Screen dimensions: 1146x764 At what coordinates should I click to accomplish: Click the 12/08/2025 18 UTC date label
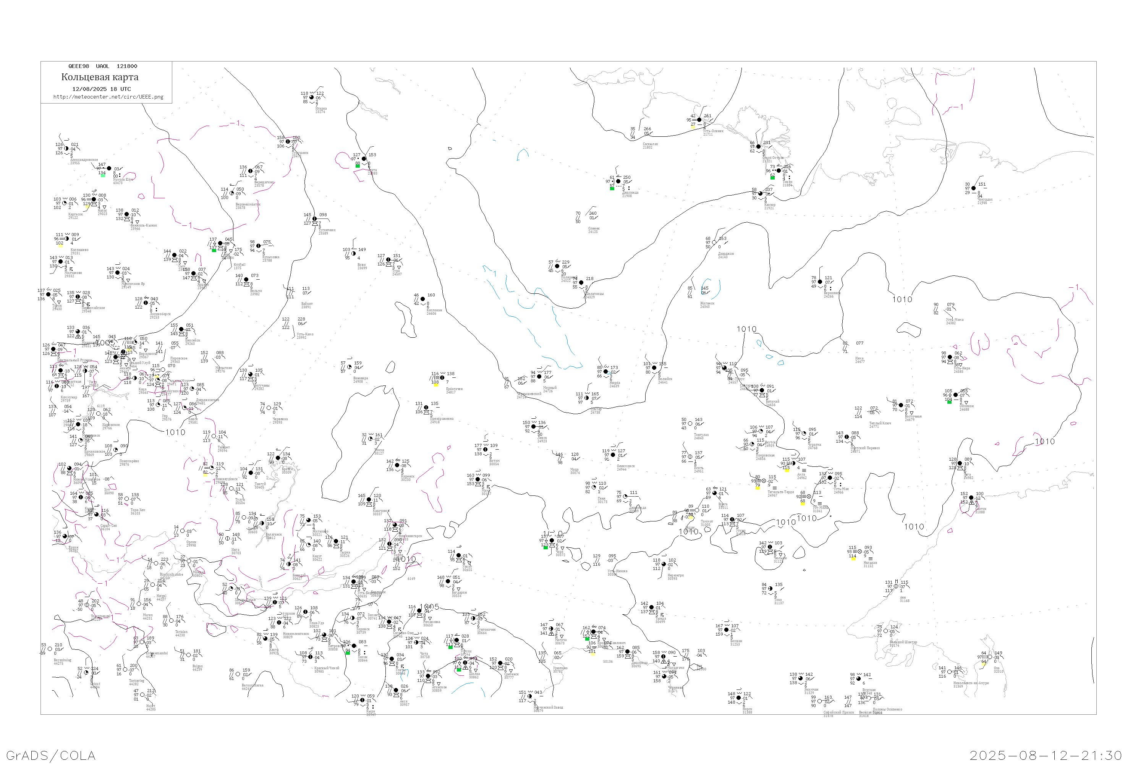(x=101, y=89)
